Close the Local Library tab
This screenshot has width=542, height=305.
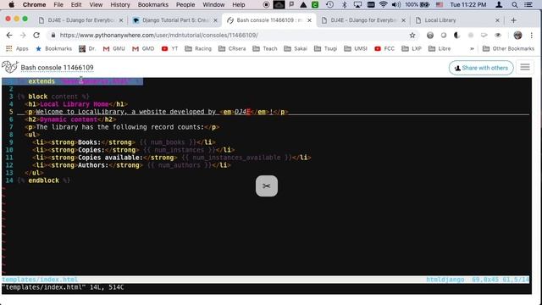pyautogui.click(x=497, y=20)
